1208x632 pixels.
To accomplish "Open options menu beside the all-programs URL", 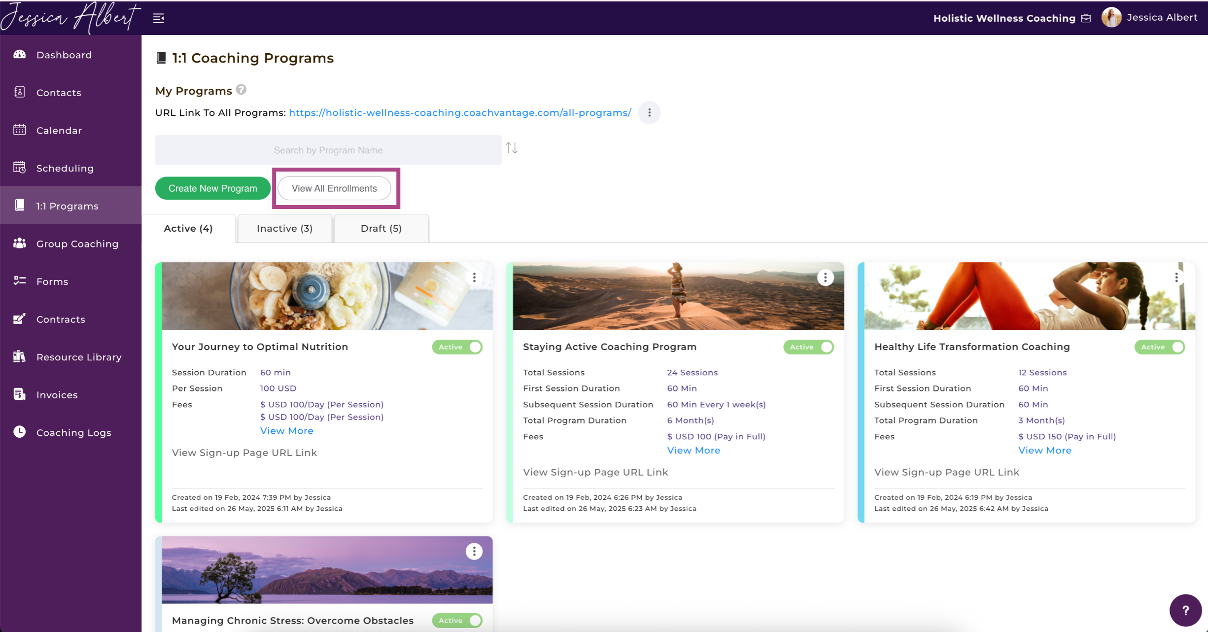I will click(x=649, y=113).
